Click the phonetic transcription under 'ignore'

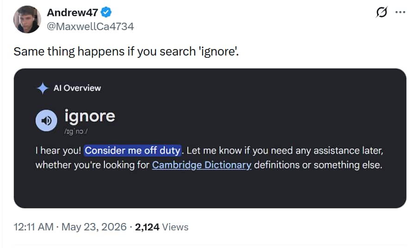76,131
